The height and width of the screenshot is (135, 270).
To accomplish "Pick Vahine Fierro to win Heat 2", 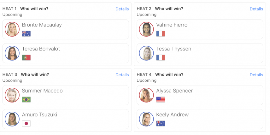I will pos(200,29).
